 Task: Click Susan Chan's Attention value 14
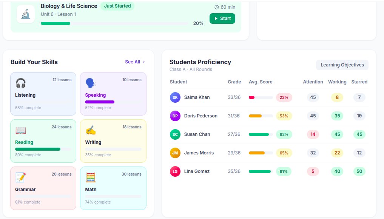click(x=313, y=134)
